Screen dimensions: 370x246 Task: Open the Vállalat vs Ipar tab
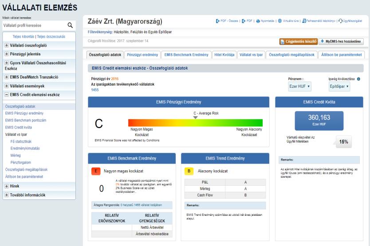(251, 55)
